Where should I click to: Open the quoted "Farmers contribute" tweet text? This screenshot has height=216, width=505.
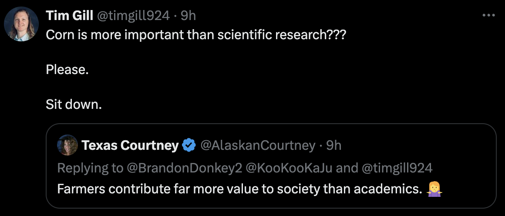(239, 189)
